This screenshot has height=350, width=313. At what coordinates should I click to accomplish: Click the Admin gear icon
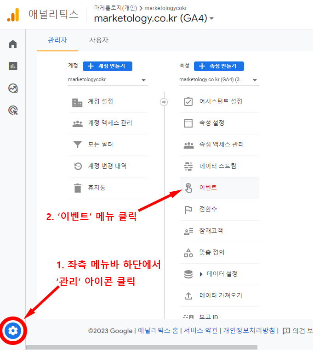pos(13,331)
